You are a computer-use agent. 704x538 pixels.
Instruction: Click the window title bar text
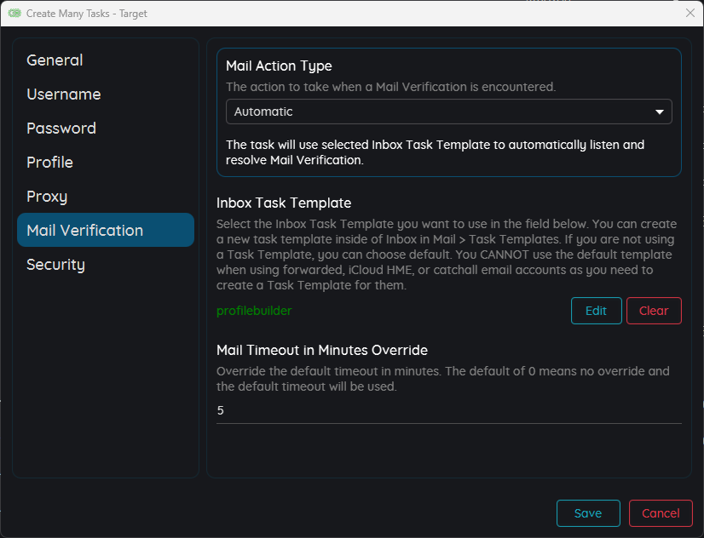tap(87, 14)
